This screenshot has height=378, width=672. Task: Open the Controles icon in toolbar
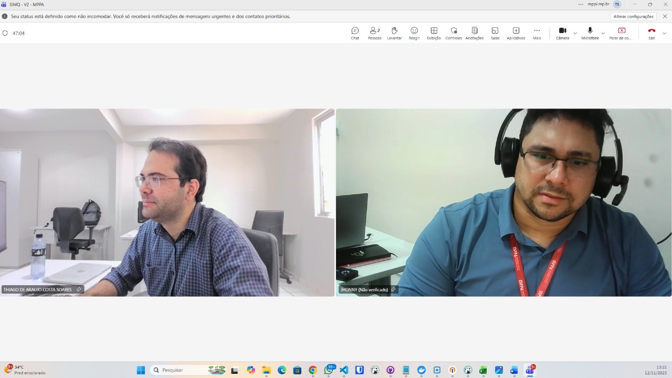454,33
